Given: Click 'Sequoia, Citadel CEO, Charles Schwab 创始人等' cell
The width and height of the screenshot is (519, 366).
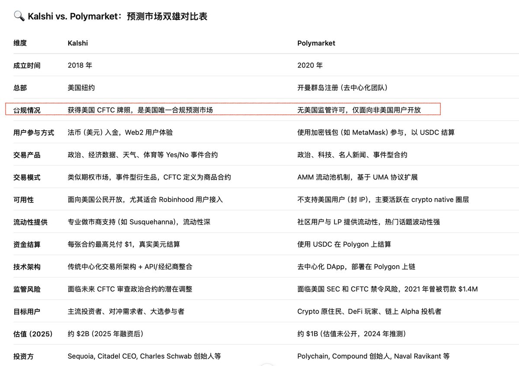Looking at the screenshot, I should tap(144, 356).
